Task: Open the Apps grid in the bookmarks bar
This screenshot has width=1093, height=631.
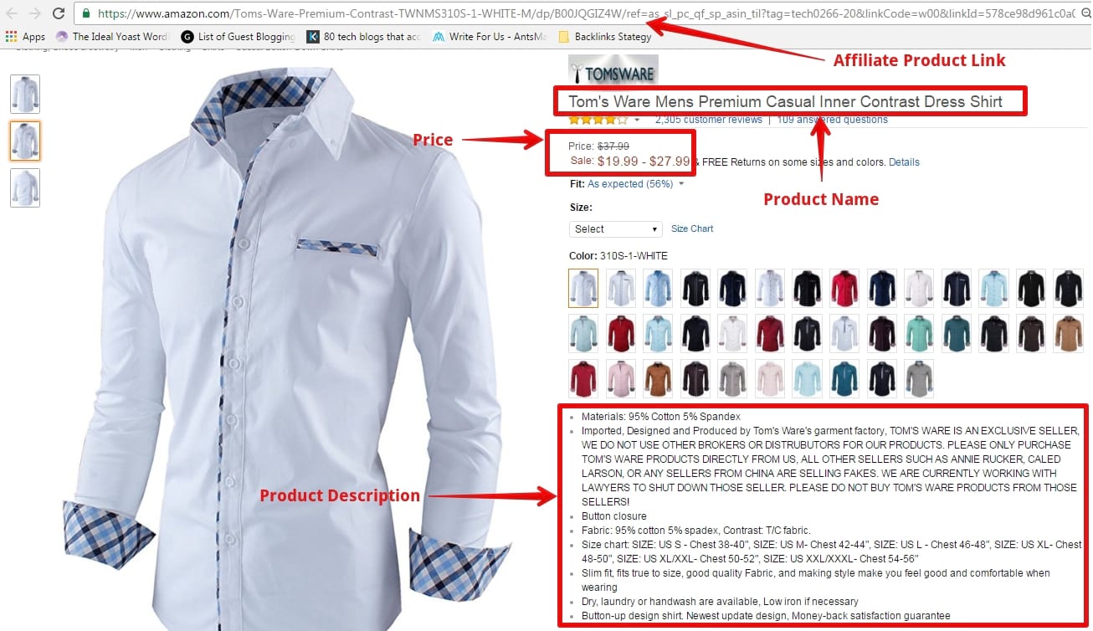Action: click(x=25, y=37)
